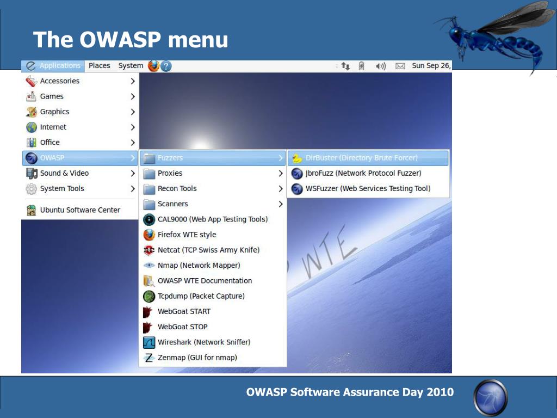Image resolution: width=557 pixels, height=418 pixels.
Task: Expand the Proxies submenu arrow
Action: (281, 173)
